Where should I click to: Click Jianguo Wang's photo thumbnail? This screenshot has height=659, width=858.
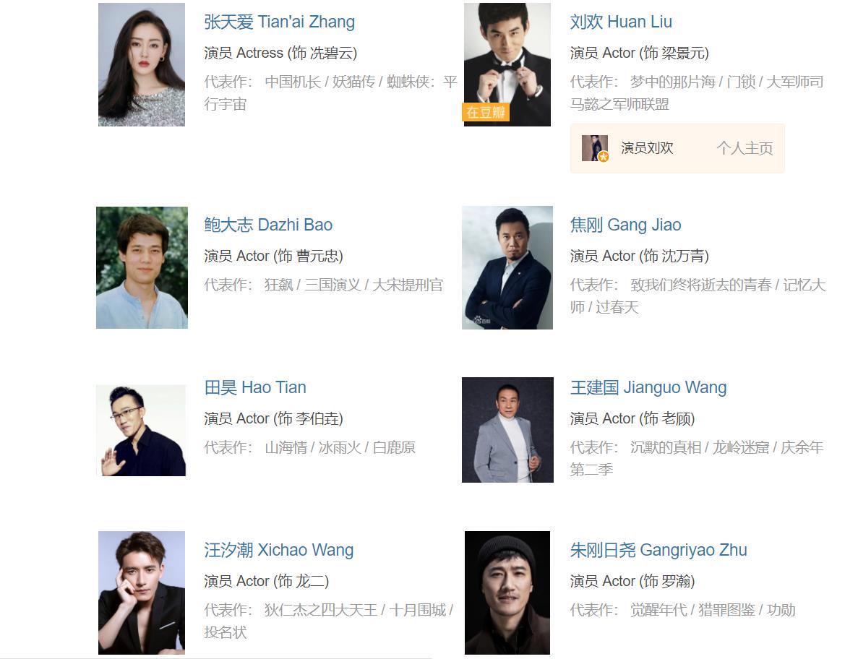point(507,430)
